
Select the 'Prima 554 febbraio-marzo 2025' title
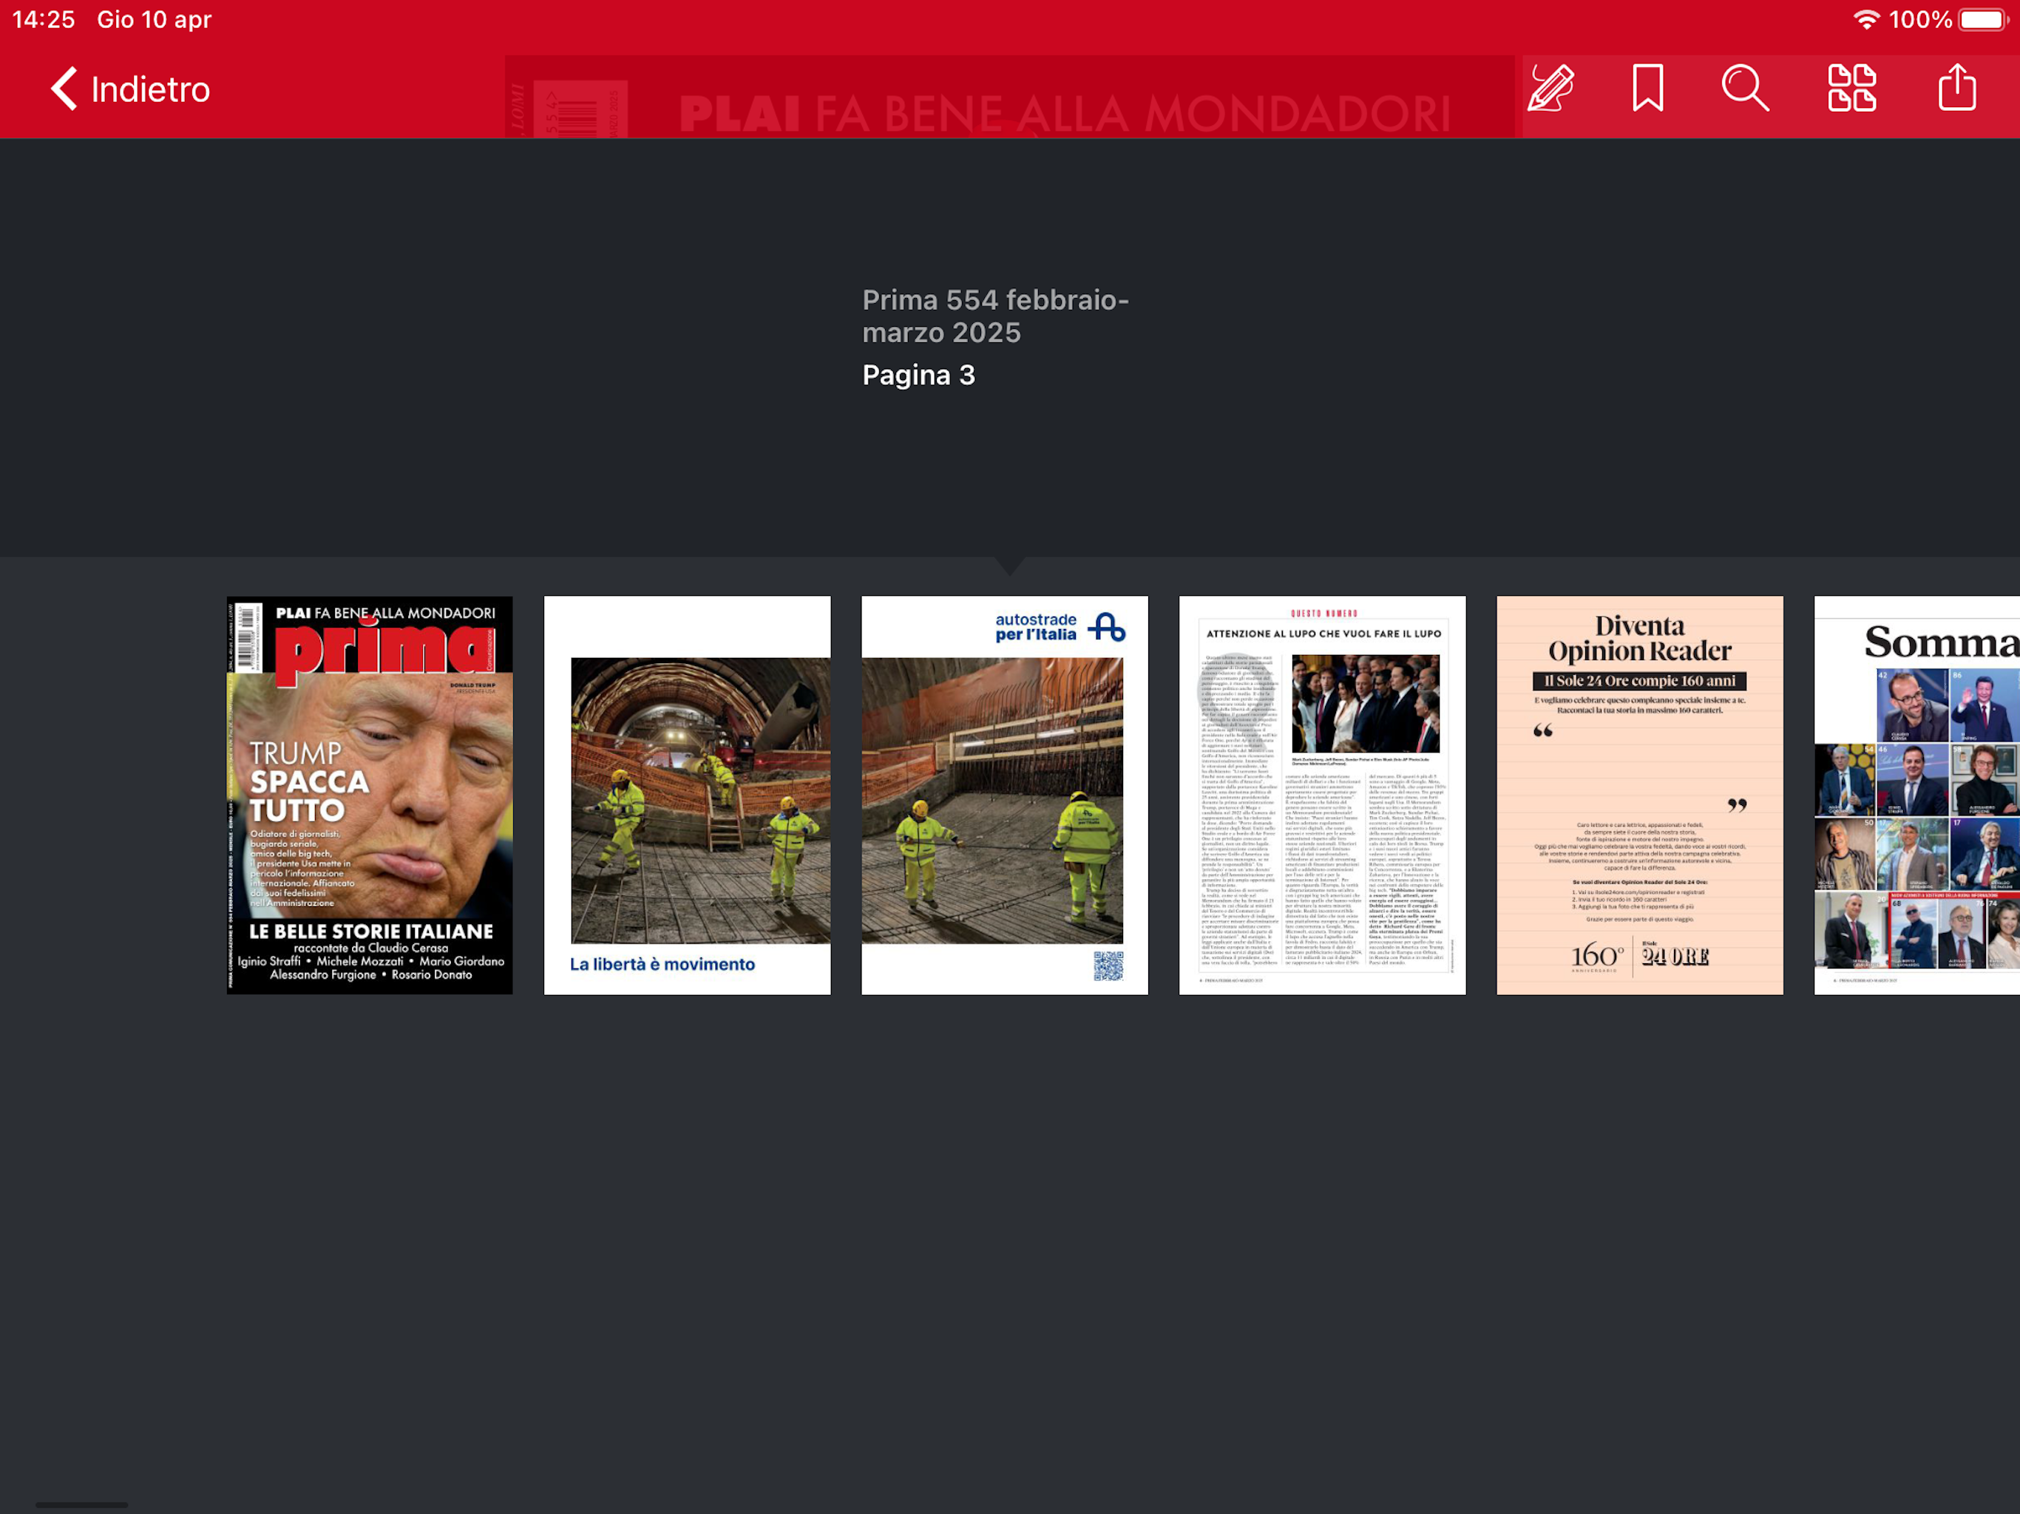click(995, 316)
